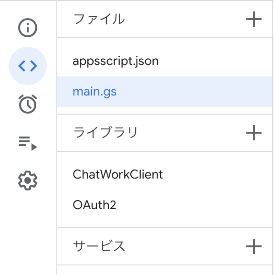Click the OAuth2 row under ChatWorkClient
The width and height of the screenshot is (274, 275).
pos(165,205)
